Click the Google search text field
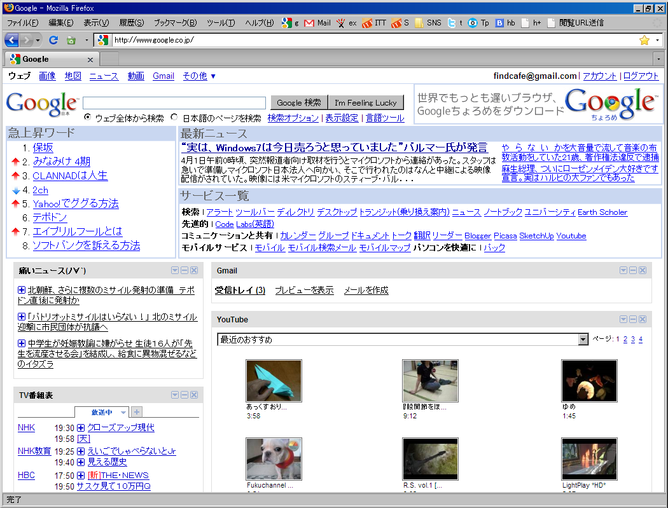This screenshot has height=508, width=668. [174, 102]
